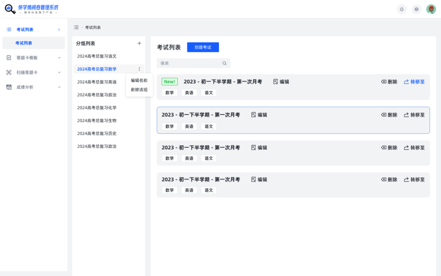
Task: Open the settings gear icon
Action: pos(416,9)
